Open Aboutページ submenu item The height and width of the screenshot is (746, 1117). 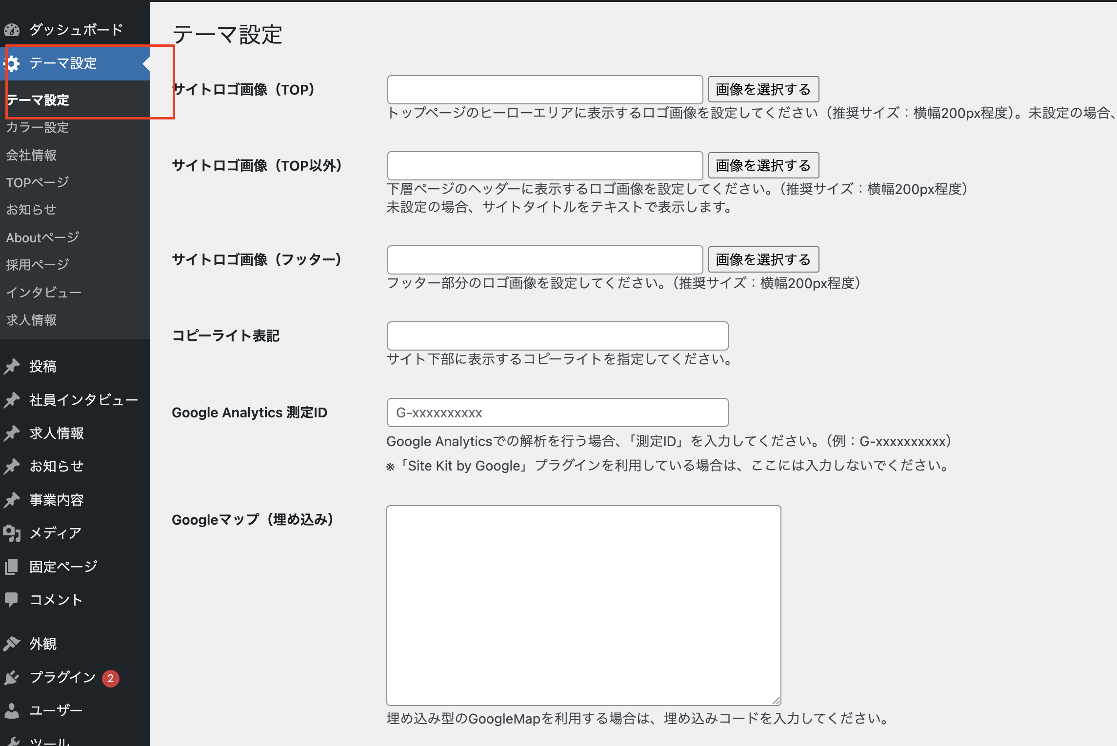(43, 237)
